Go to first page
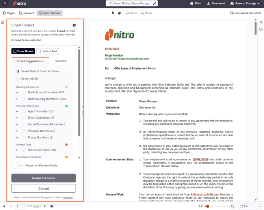The height and width of the screenshot is (210, 264). [4, 206]
